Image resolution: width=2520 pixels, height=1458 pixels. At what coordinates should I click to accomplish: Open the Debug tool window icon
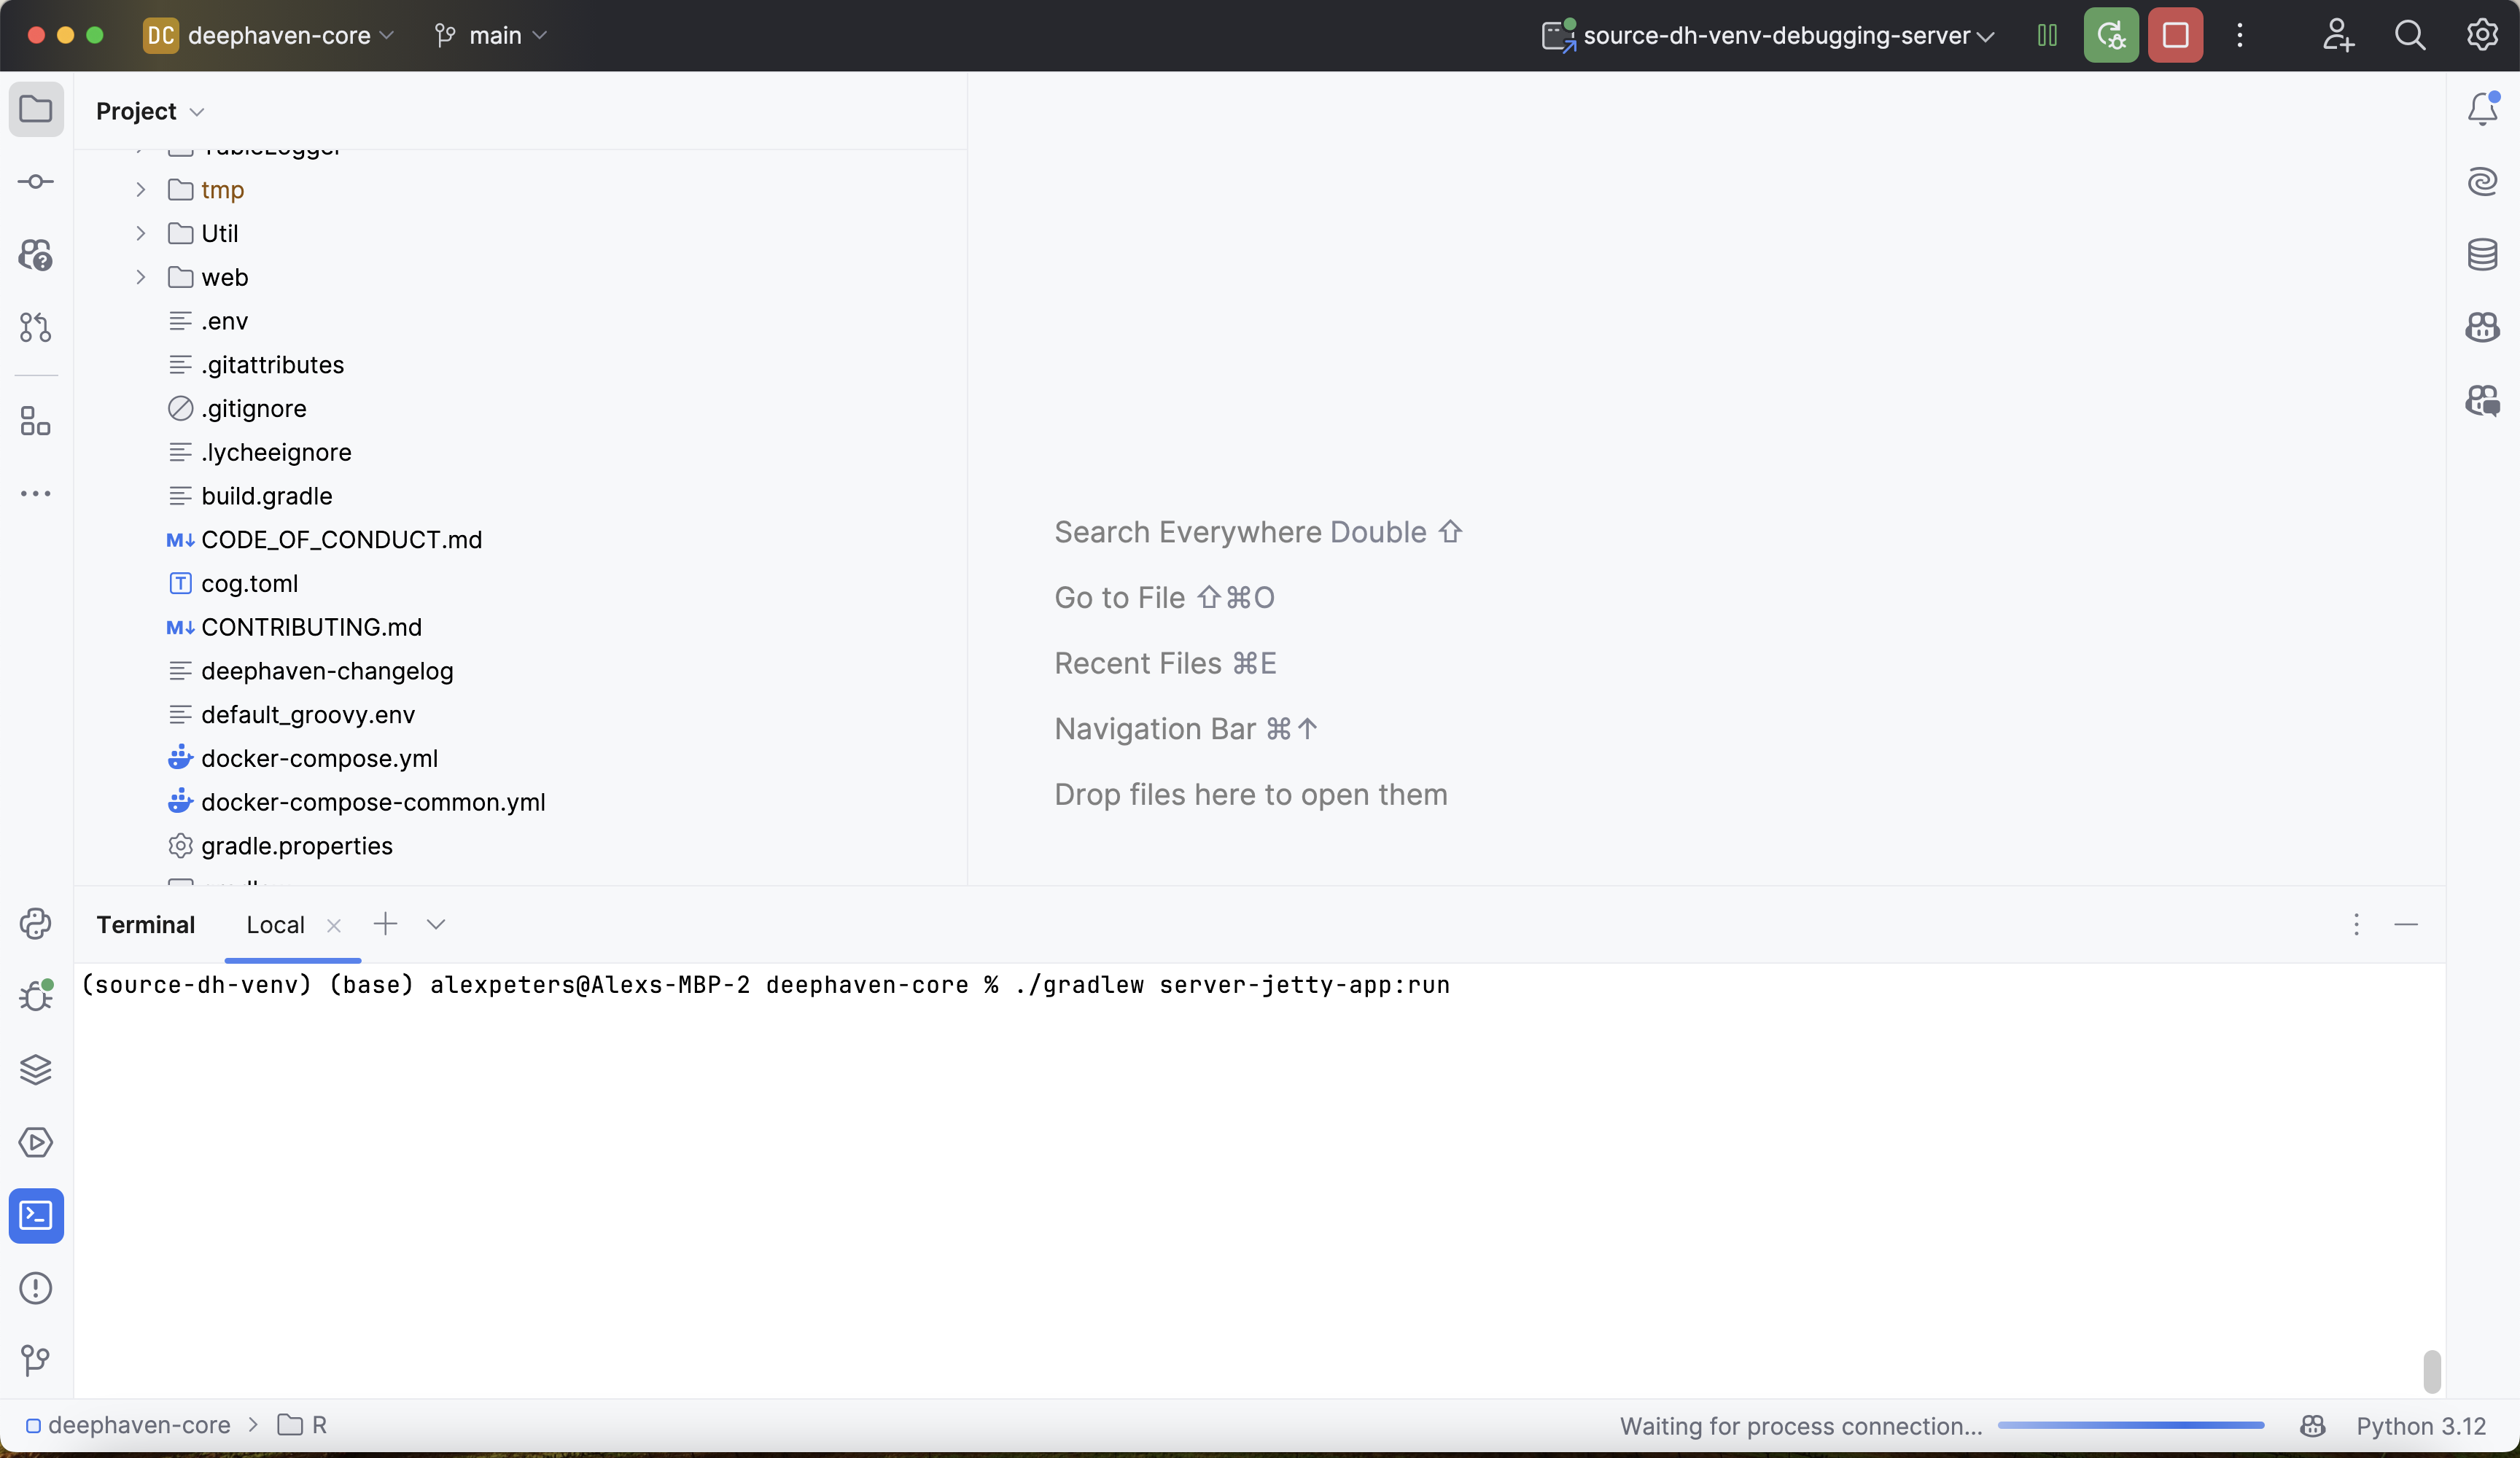point(36,996)
